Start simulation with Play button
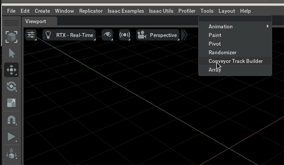The image size is (284, 165). [11, 137]
